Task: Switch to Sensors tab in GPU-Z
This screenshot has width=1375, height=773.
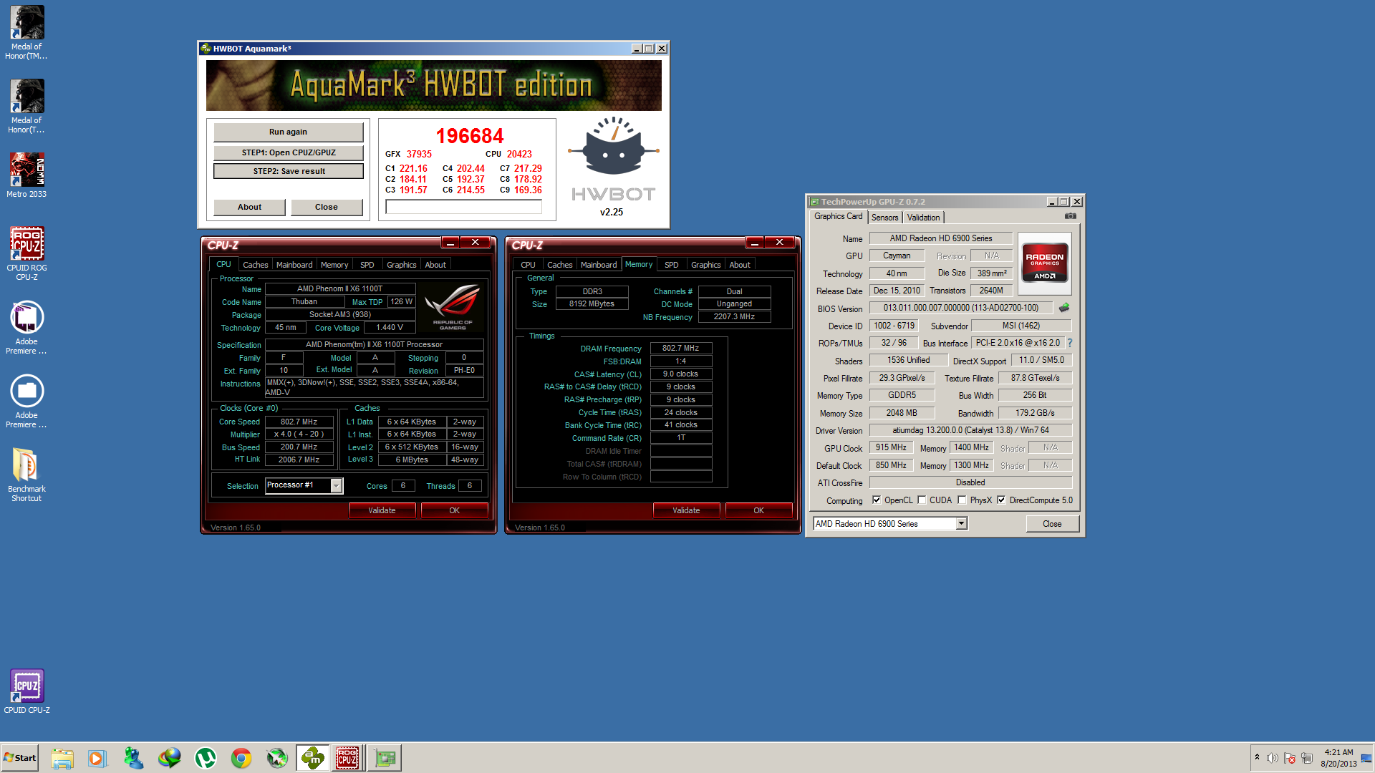Action: [884, 218]
